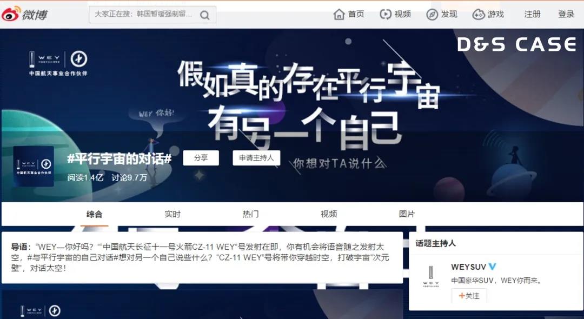Select the 综合 tab
The height and width of the screenshot is (319, 584).
click(94, 214)
